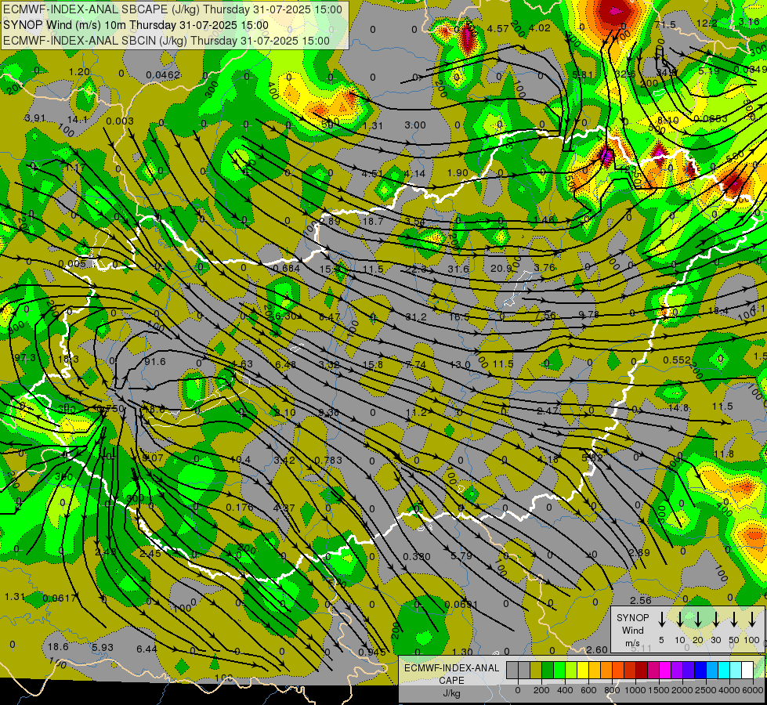This screenshot has width=767, height=705.
Task: Click the map value 0.0462
Action: [163, 75]
